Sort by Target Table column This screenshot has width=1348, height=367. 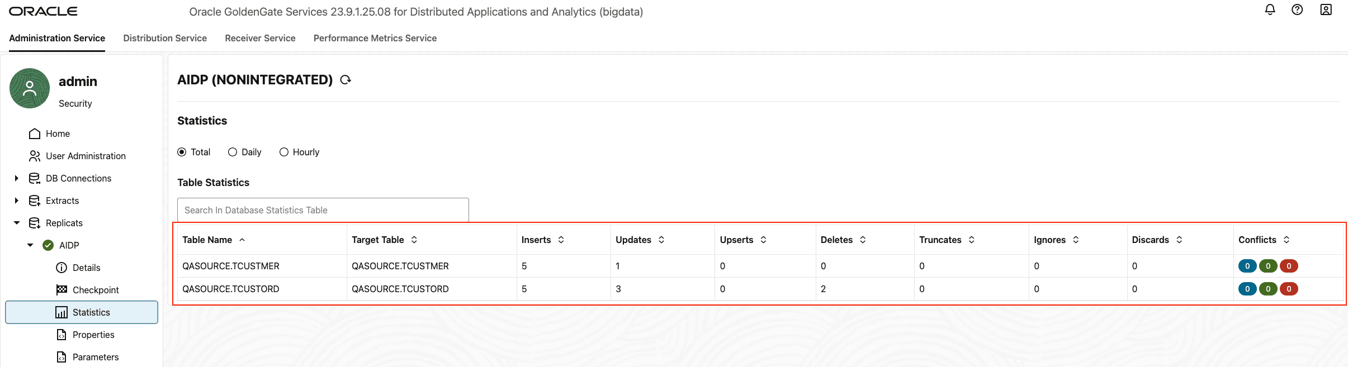coord(414,240)
